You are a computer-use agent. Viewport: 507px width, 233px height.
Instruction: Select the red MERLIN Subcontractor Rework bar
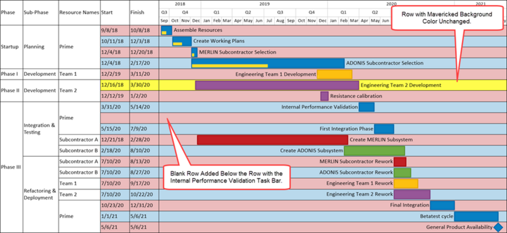pos(400,162)
